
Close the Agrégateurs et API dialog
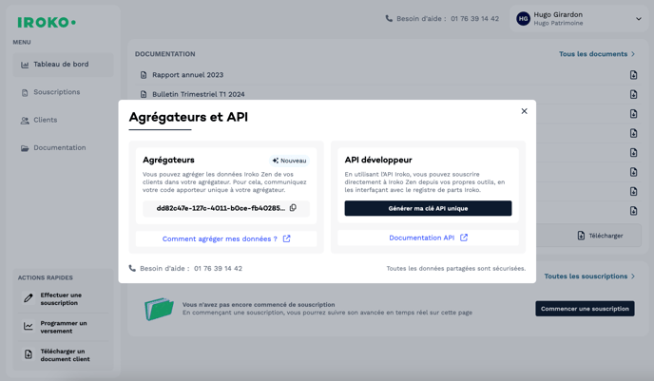[x=525, y=111]
